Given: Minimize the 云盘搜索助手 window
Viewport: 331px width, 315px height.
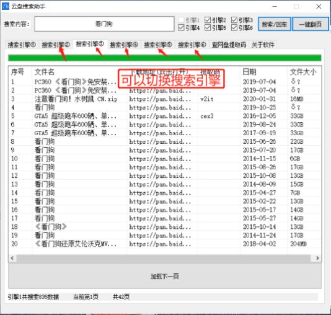Looking at the screenshot, I should [275, 7].
